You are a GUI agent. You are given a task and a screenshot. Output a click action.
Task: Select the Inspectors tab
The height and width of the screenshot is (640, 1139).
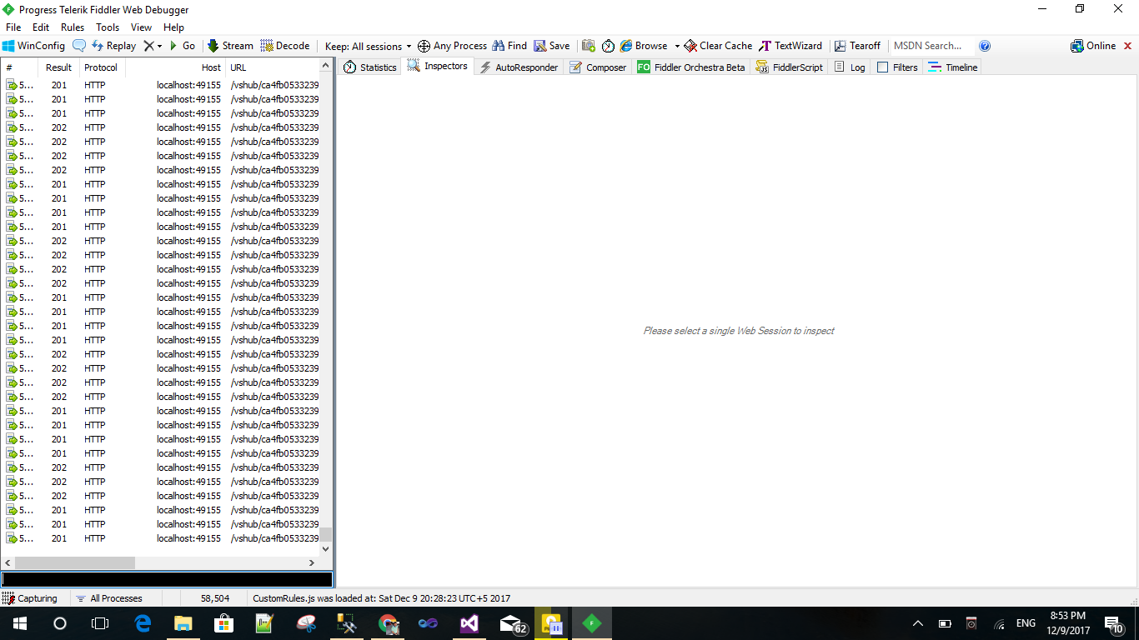pos(438,66)
